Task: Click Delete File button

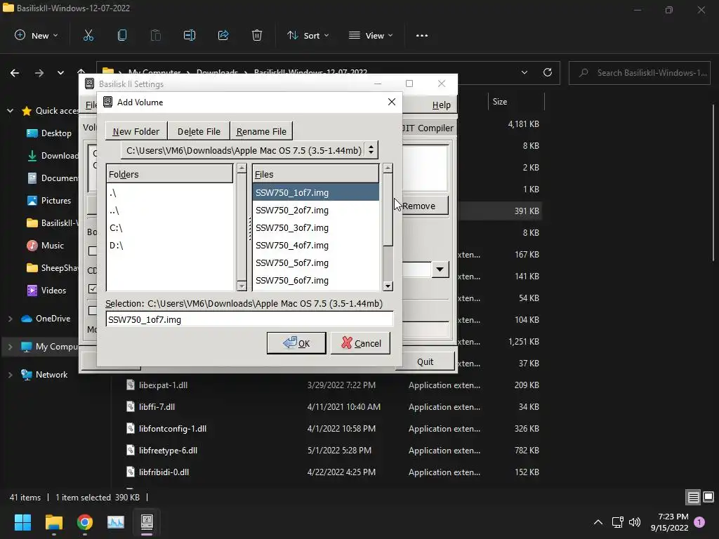Action: pyautogui.click(x=199, y=131)
